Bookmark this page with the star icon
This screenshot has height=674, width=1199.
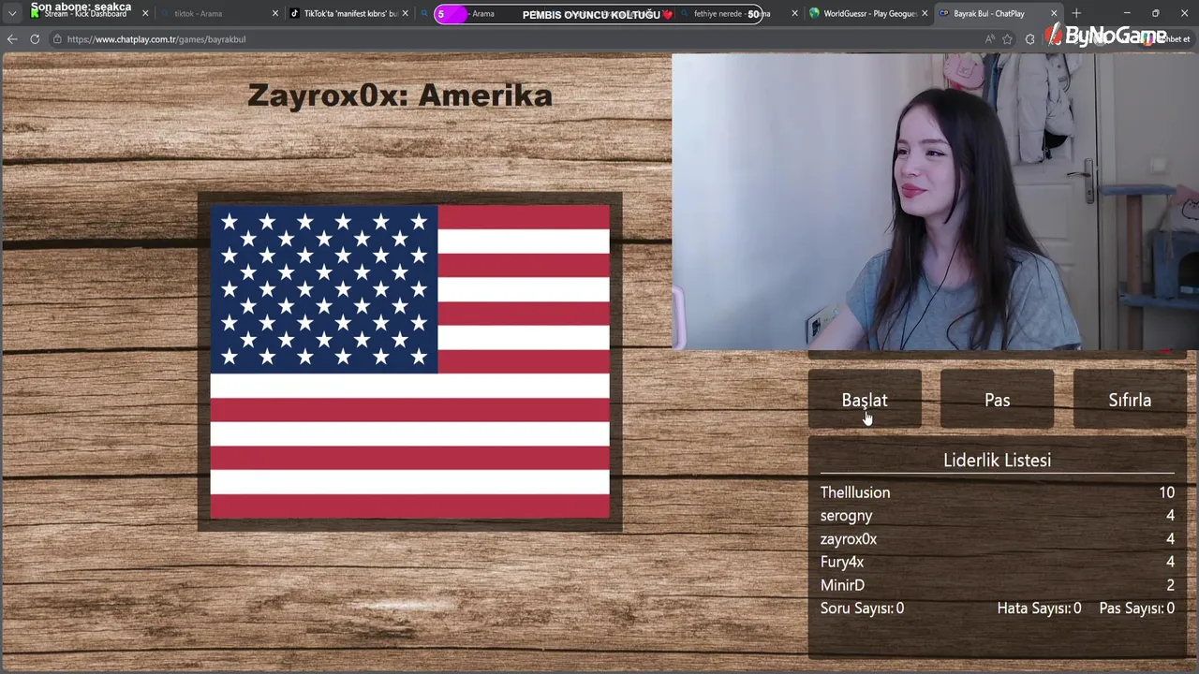tap(1008, 39)
